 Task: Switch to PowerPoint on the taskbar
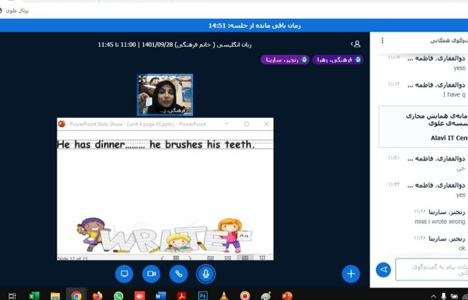(287, 296)
